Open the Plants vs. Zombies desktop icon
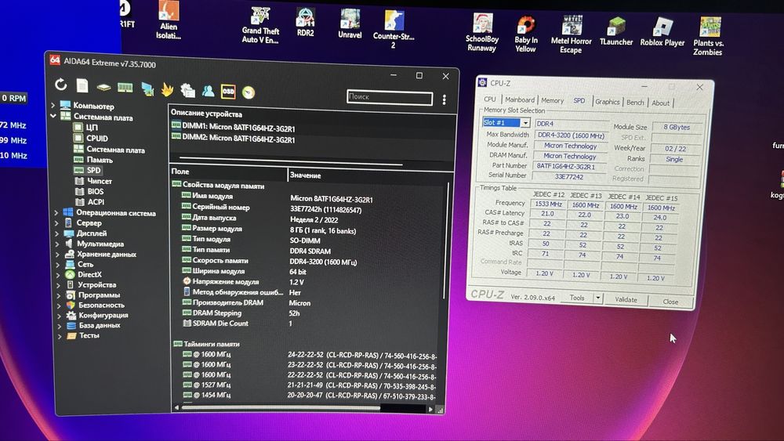The height and width of the screenshot is (441, 784). click(708, 36)
